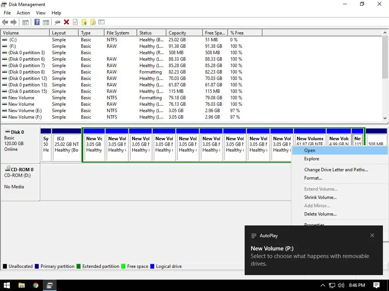Click the Primary partition legend swatch

37,266
